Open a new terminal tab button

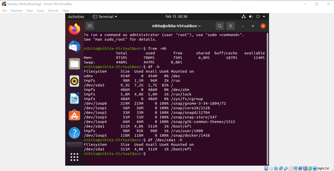pyautogui.click(x=90, y=26)
